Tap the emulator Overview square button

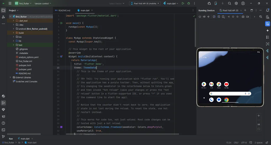[237, 17]
